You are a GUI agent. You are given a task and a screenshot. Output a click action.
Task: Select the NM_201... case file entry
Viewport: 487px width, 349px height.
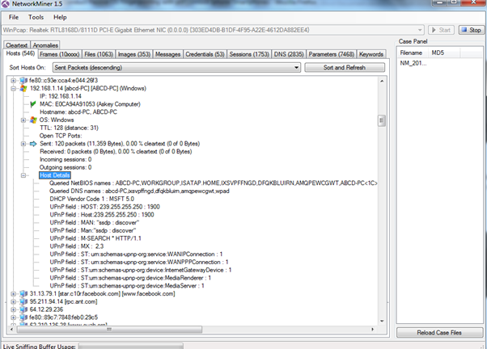pos(413,63)
